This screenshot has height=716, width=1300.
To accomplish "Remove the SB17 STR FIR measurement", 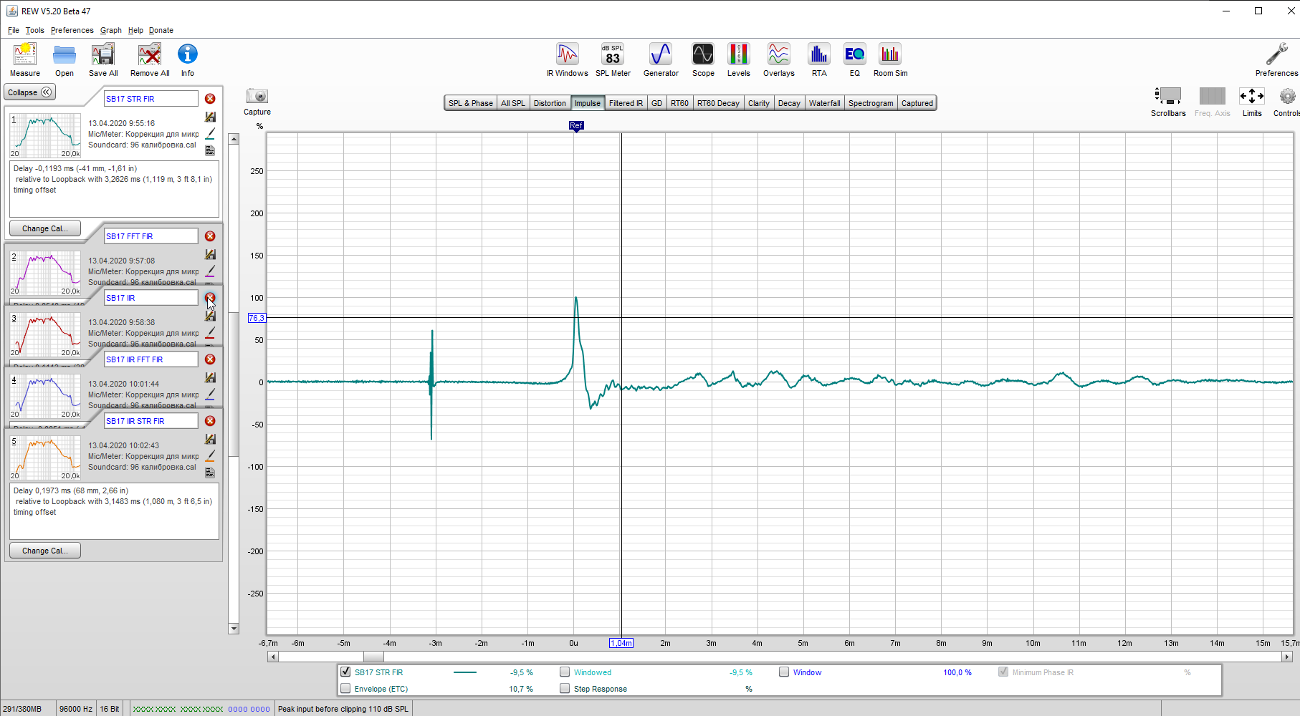I will coord(210,99).
